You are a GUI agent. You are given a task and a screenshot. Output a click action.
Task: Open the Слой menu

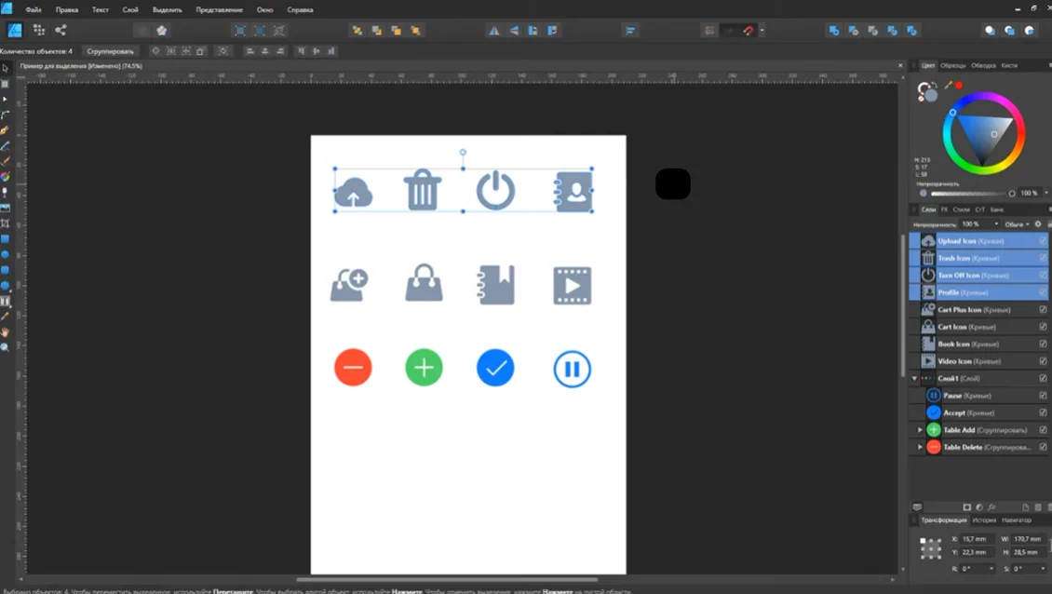[x=130, y=10]
